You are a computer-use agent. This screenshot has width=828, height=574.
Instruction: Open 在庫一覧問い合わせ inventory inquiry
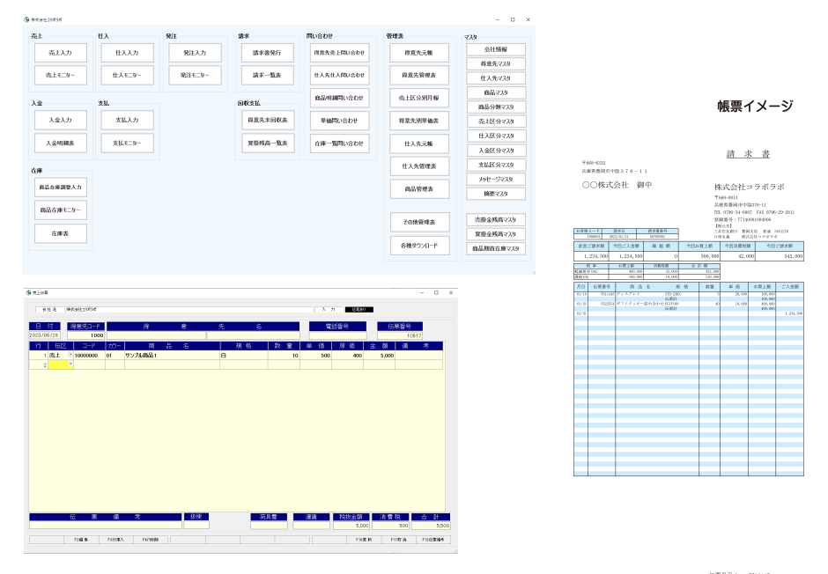[337, 143]
